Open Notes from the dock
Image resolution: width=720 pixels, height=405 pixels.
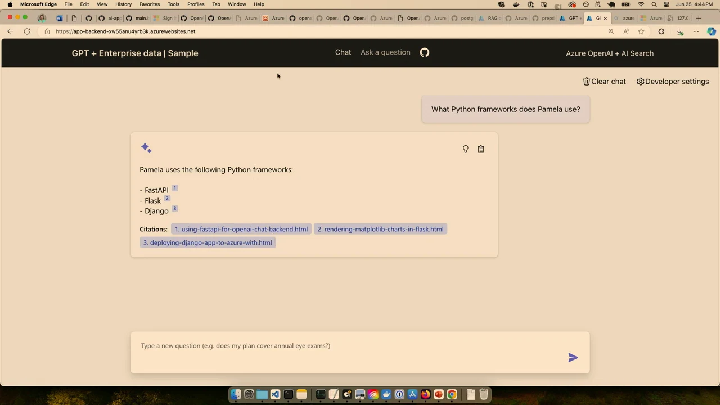301,394
